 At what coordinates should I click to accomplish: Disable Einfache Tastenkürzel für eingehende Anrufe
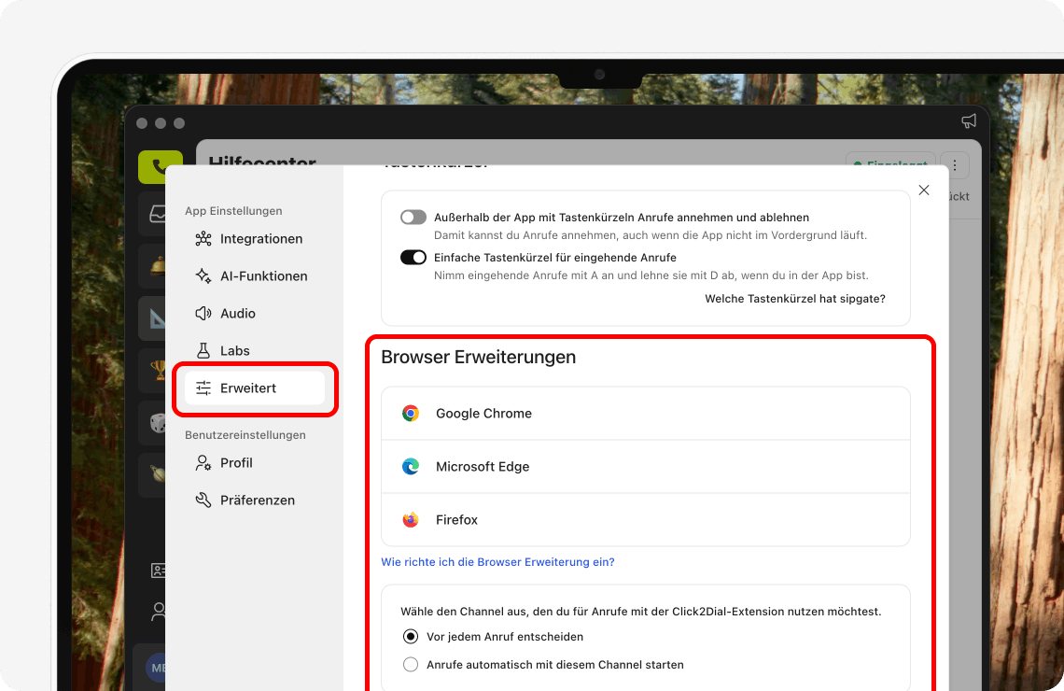pyautogui.click(x=413, y=257)
